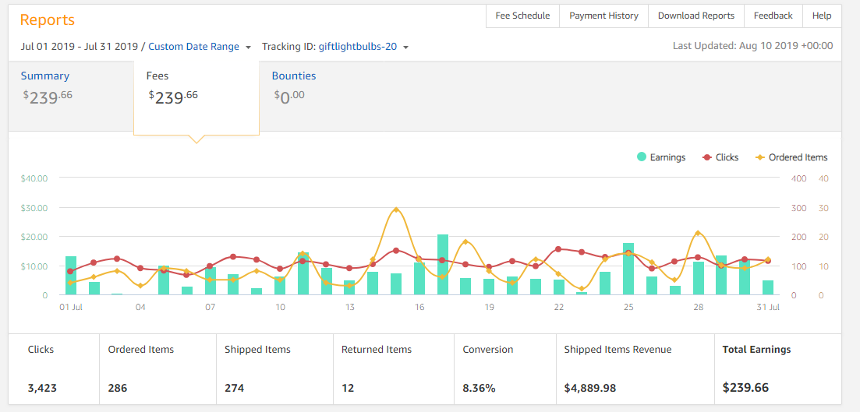860x412 pixels.
Task: Click the tallest earnings bar on July 17
Action: 443,265
